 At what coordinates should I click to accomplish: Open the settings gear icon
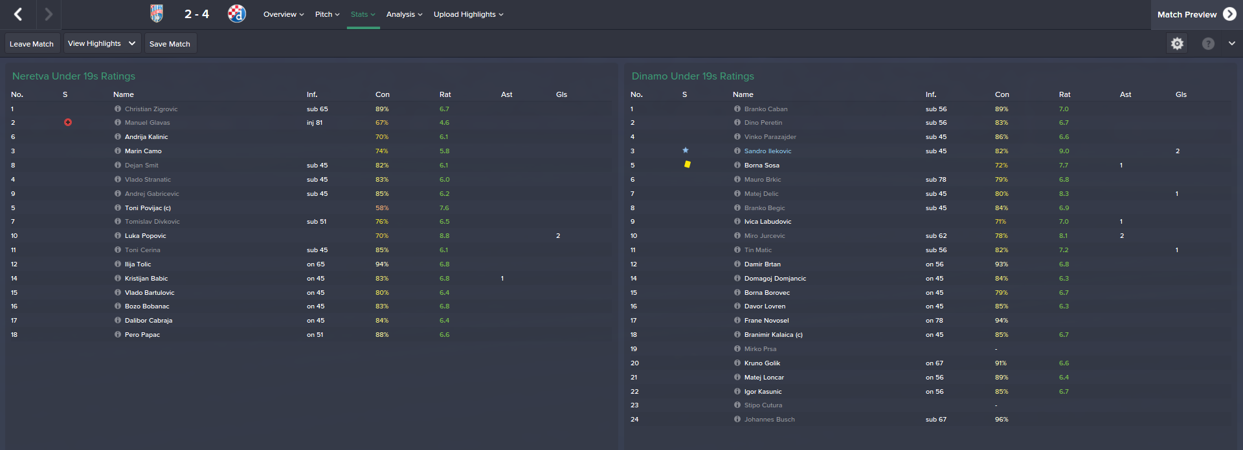click(1177, 43)
